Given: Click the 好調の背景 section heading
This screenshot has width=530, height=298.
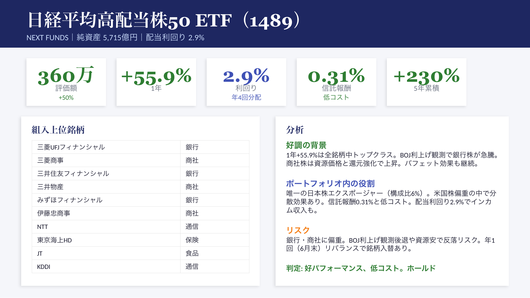Looking at the screenshot, I should (x=306, y=145).
